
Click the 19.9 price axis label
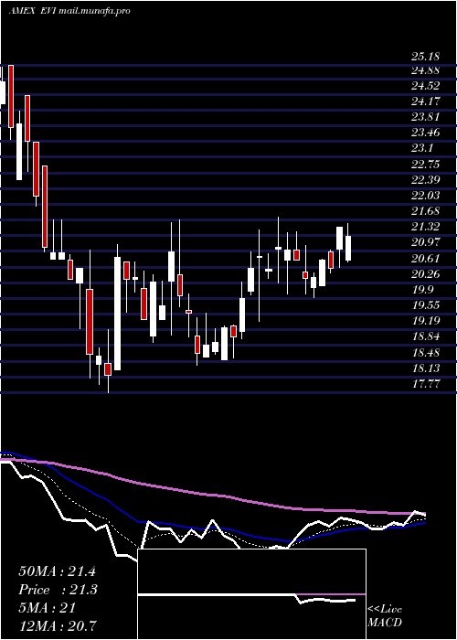422,290
